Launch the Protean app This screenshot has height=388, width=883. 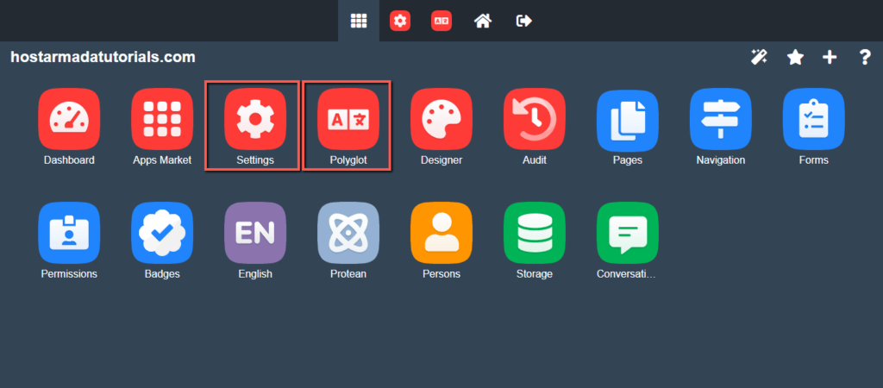pos(348,233)
